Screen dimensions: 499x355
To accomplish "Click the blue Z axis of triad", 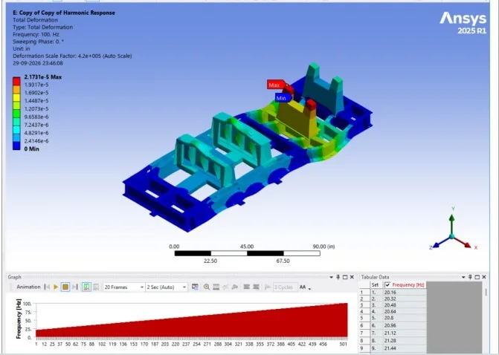I will coord(441,243).
